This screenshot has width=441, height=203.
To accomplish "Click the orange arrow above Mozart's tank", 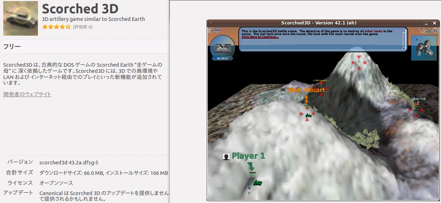I will [306, 99].
